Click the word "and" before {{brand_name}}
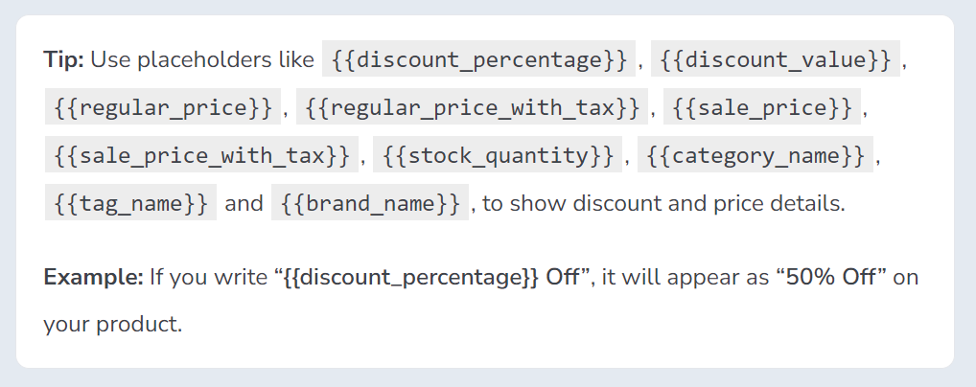Screen dimensions: 976x387 click(244, 203)
